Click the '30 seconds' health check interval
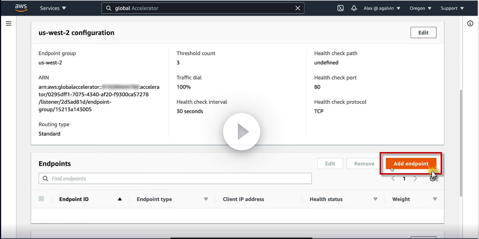The width and height of the screenshot is (479, 239). click(x=190, y=111)
